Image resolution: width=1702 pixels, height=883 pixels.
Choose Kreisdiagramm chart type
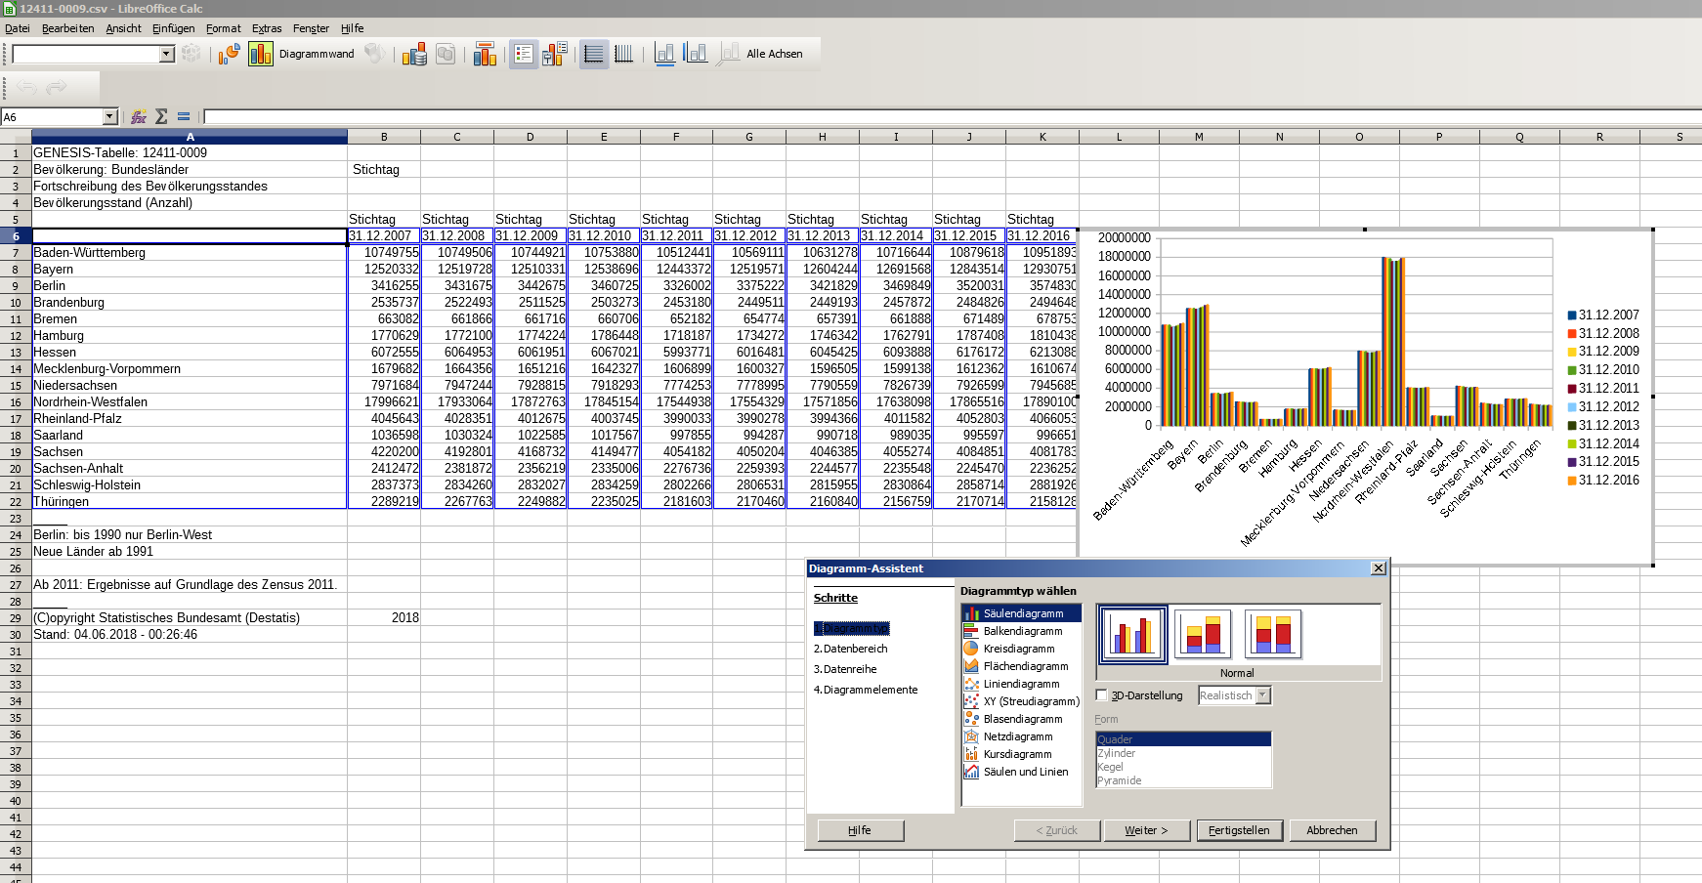click(x=1022, y=649)
